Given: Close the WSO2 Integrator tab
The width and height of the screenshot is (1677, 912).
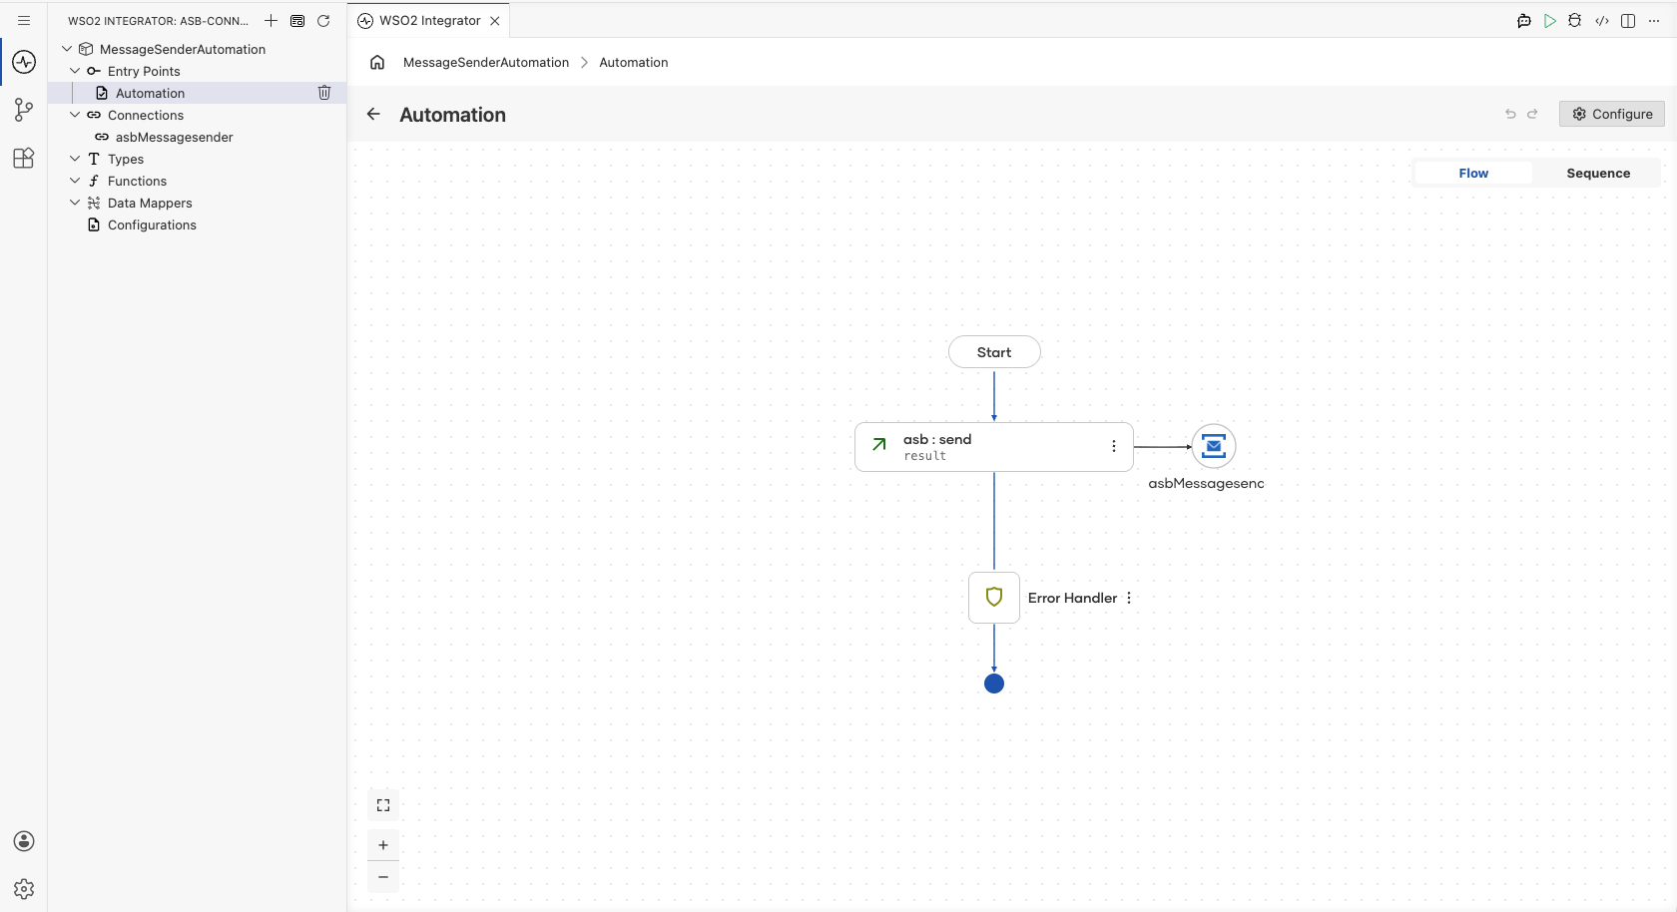Looking at the screenshot, I should tap(495, 21).
